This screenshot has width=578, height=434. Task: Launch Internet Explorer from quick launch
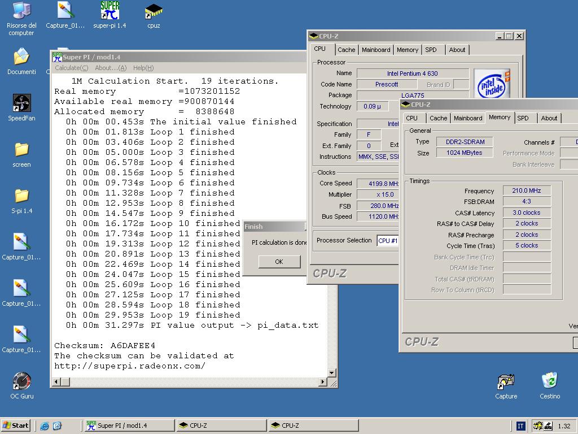(45, 426)
